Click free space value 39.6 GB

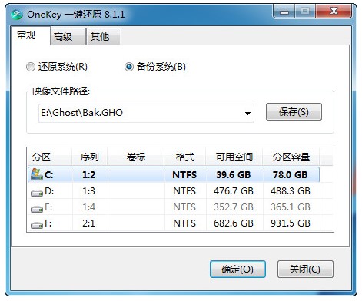click(234, 175)
